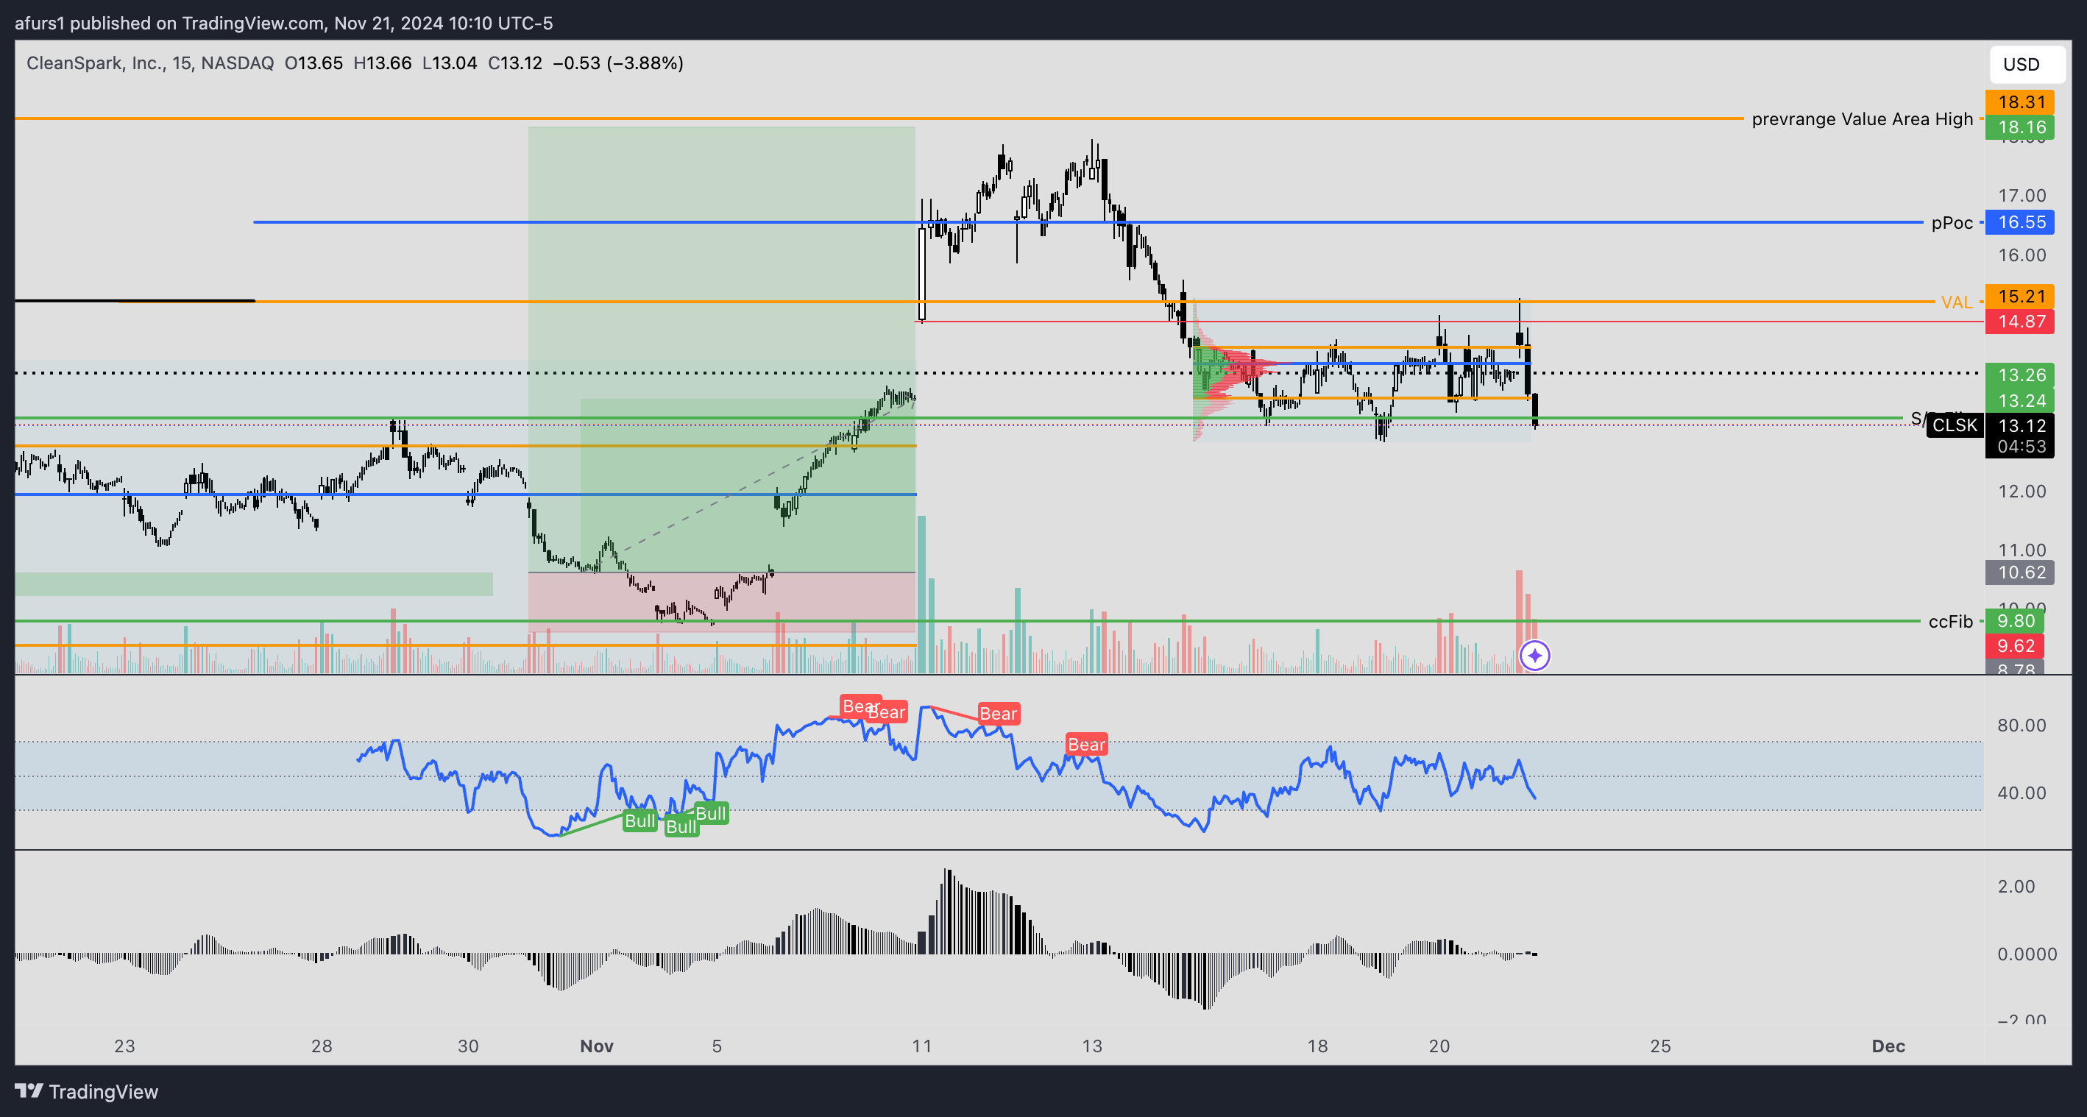This screenshot has width=2087, height=1117.
Task: Click the RSI axis value 40.00
Action: 2022,793
